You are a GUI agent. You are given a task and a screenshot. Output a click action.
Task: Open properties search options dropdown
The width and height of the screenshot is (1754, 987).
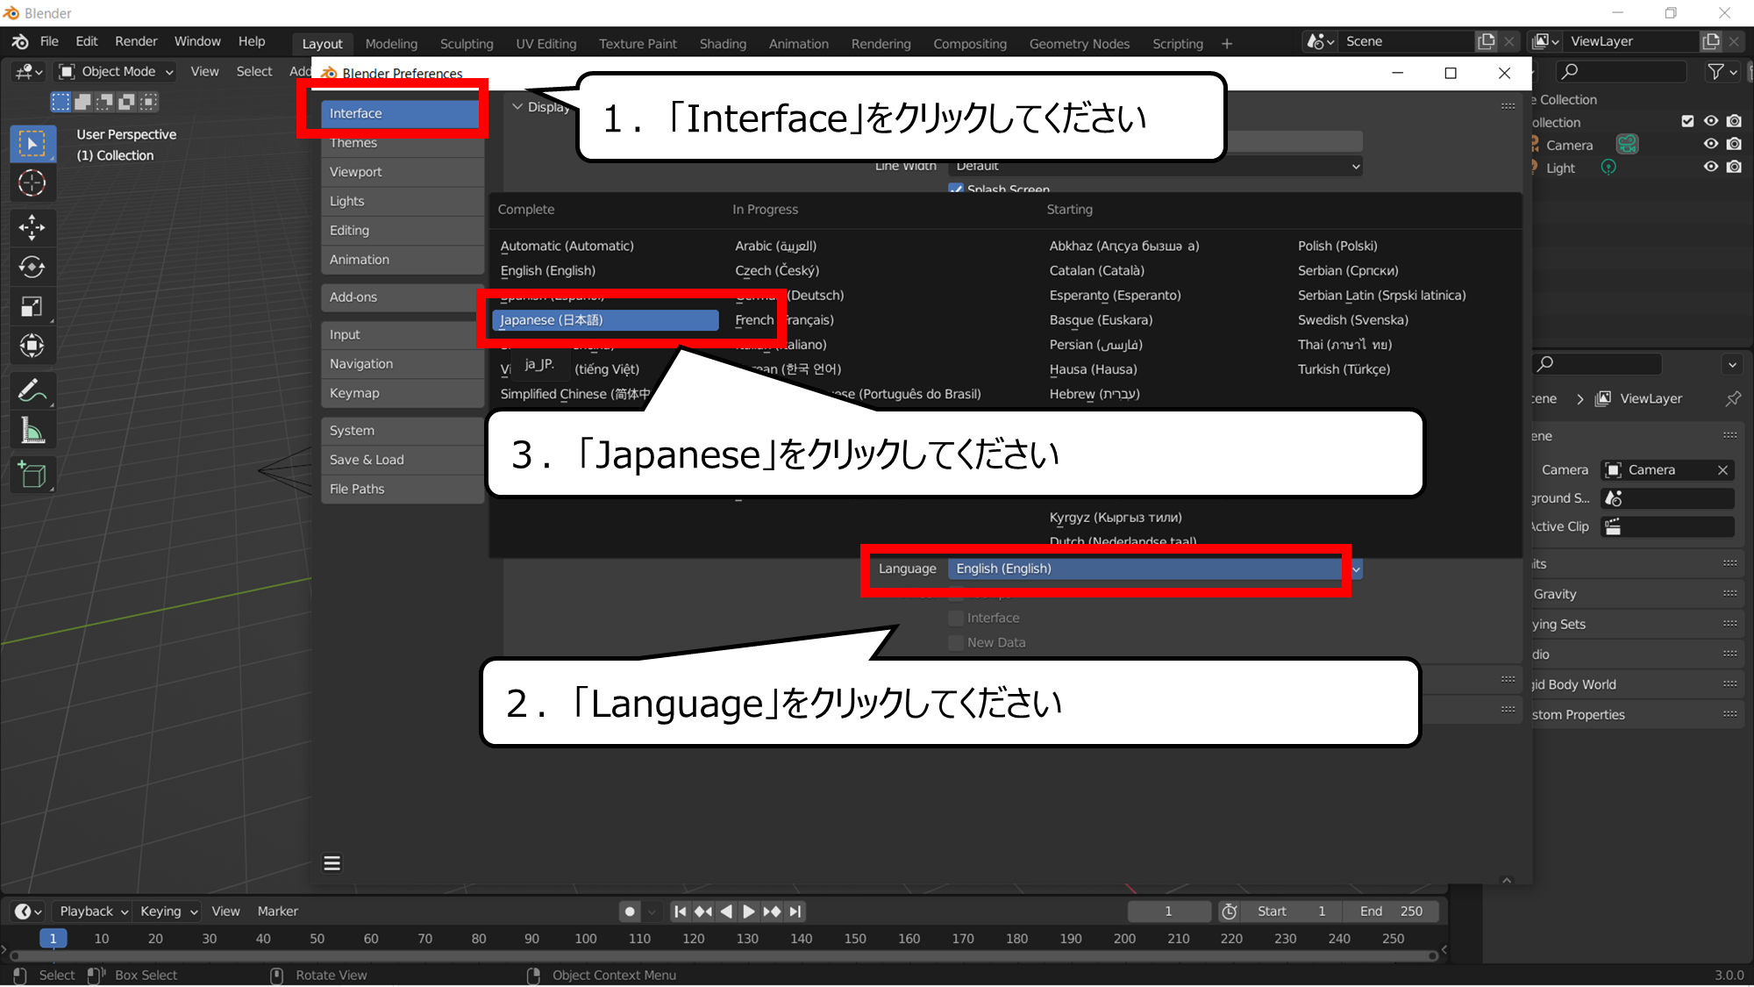click(1731, 364)
